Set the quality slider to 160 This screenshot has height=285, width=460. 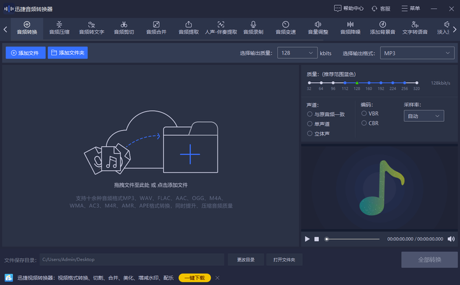coord(369,83)
